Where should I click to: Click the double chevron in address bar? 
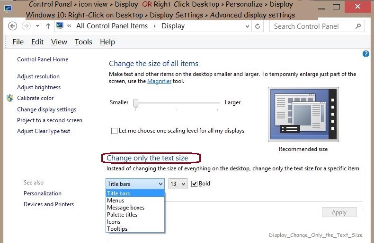(69, 25)
